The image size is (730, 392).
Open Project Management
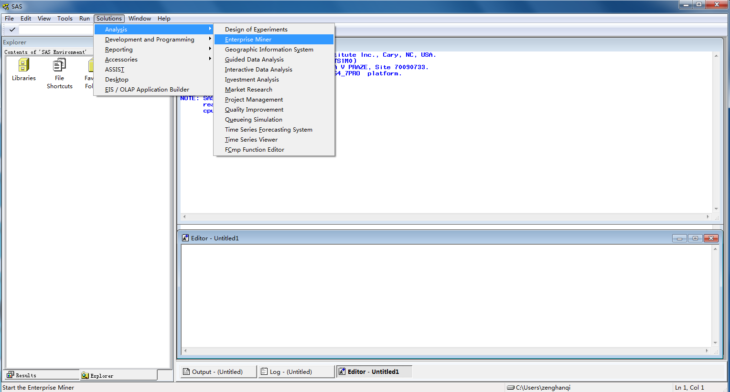[274, 100]
